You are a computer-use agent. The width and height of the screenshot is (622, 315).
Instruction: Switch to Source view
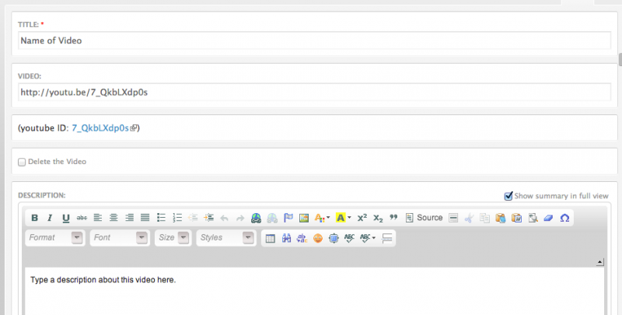(424, 218)
